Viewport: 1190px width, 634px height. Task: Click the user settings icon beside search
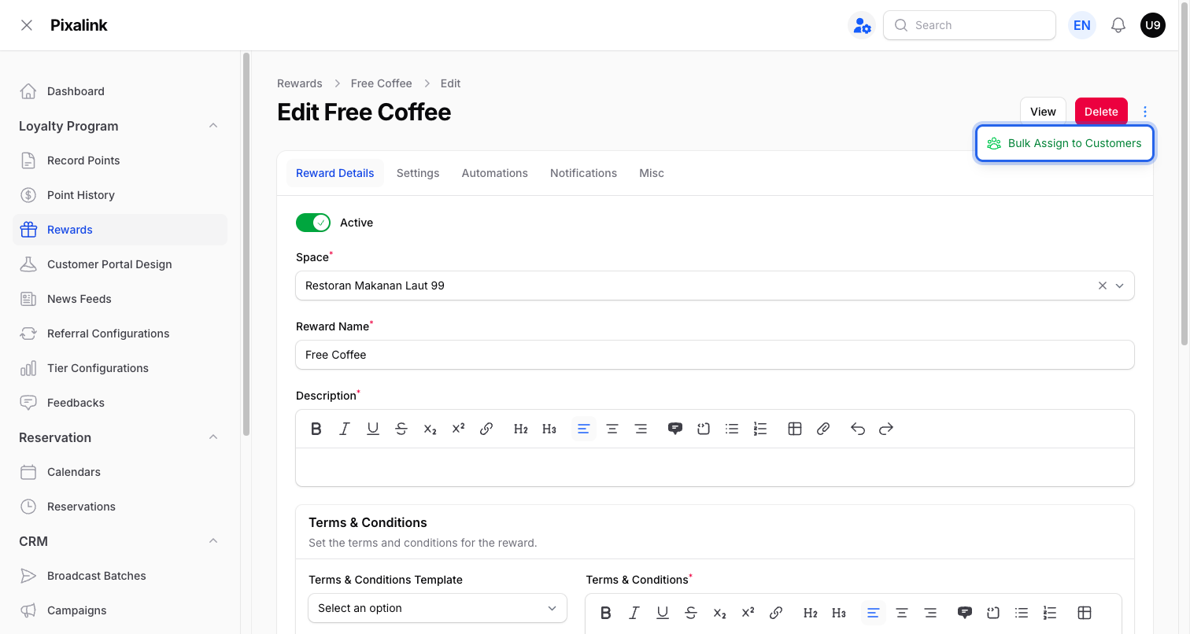[862, 25]
